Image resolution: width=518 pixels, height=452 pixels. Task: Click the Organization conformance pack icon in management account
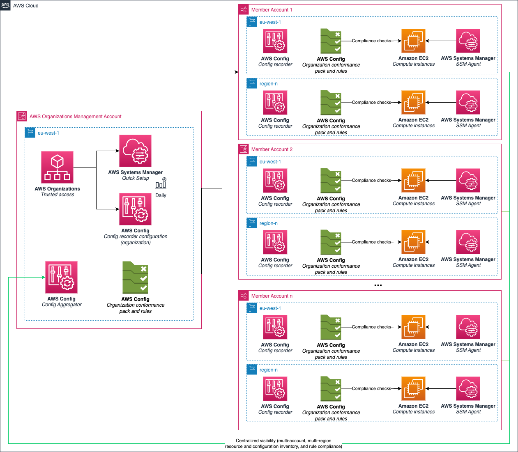point(135,278)
